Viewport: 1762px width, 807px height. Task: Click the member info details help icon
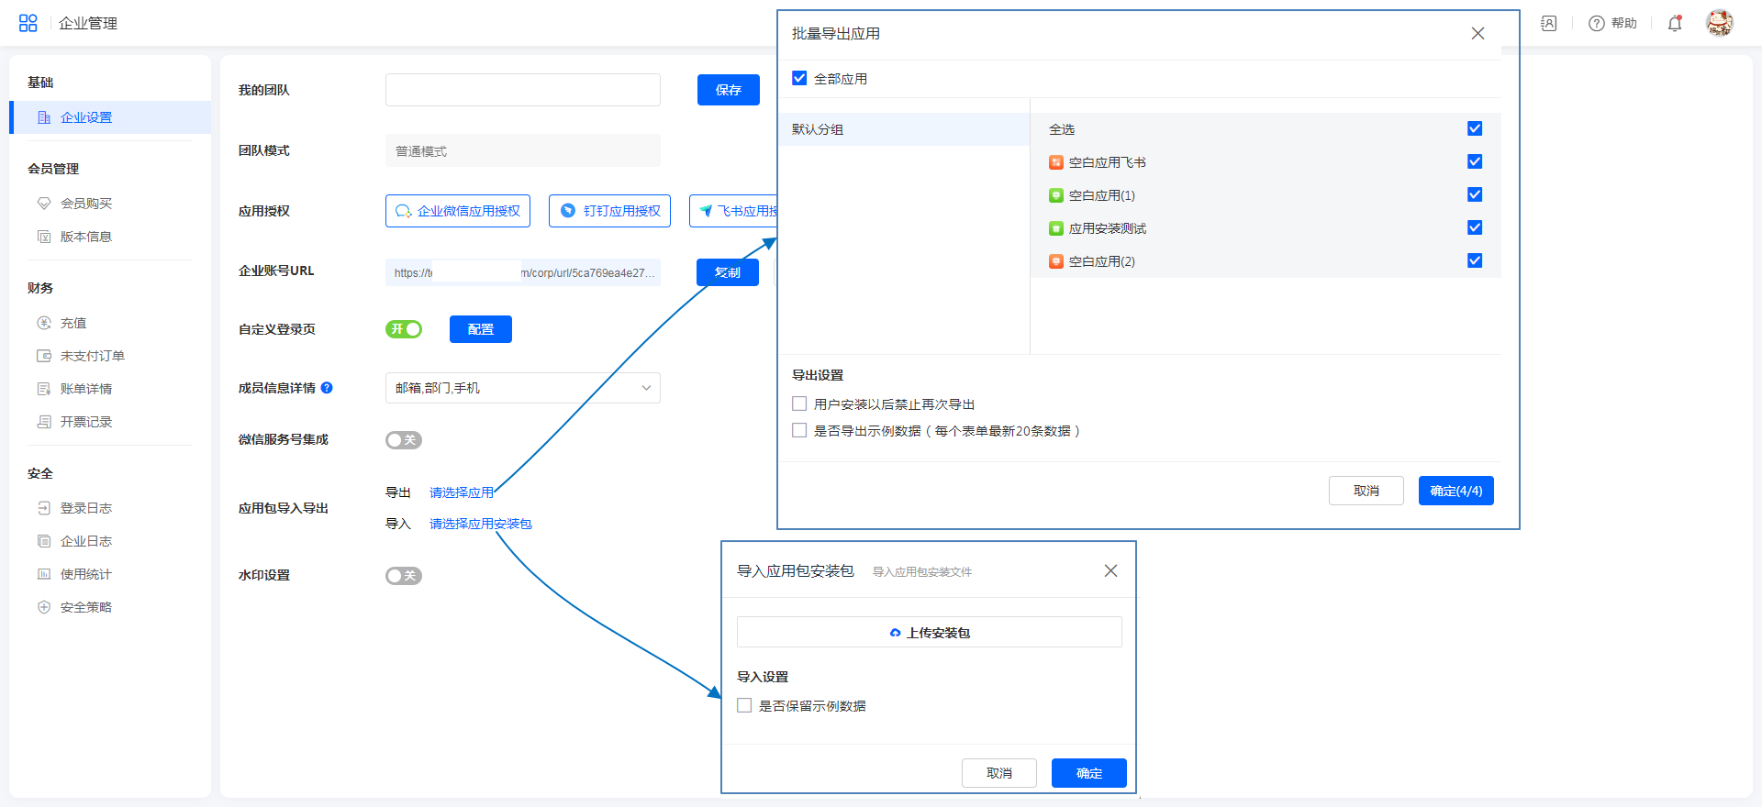(327, 388)
